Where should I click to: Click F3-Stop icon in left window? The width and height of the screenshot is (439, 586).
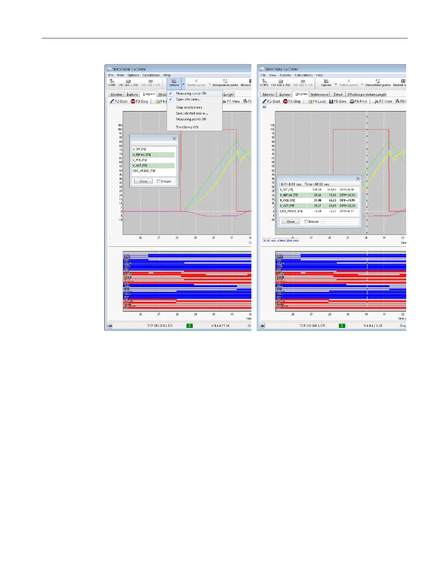pos(133,101)
